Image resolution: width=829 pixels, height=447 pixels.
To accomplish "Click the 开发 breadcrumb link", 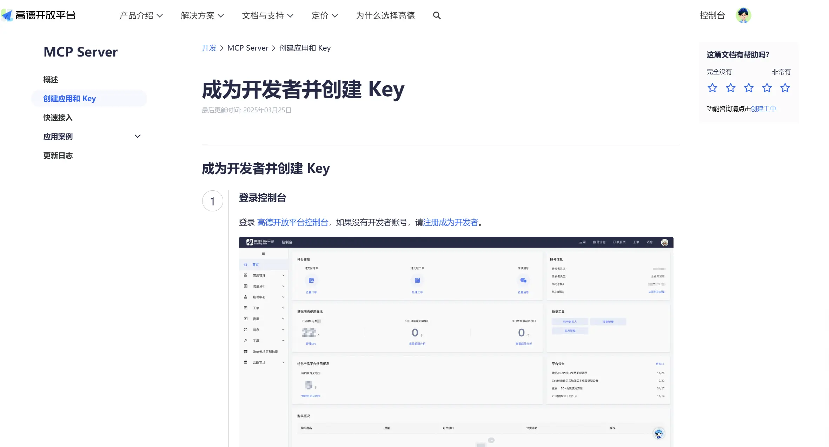I will [209, 48].
